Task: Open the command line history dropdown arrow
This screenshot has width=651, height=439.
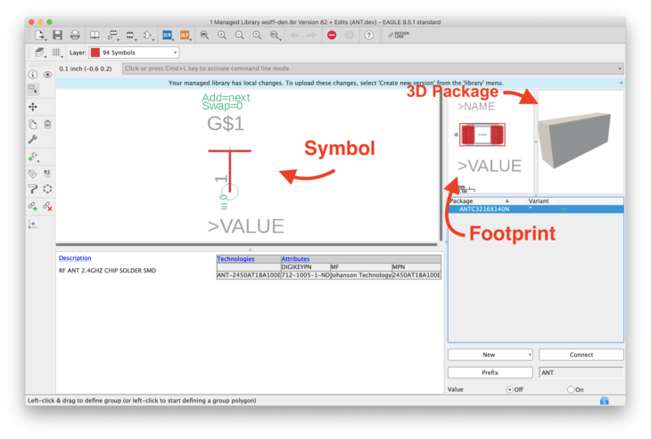Action: (620, 69)
